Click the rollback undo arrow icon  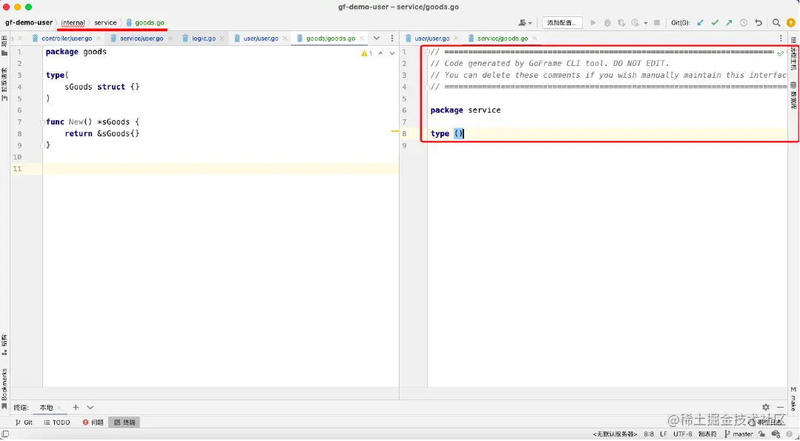758,23
